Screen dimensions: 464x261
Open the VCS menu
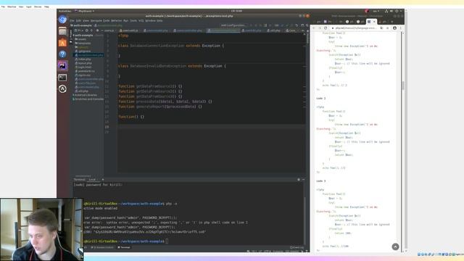click(x=141, y=21)
